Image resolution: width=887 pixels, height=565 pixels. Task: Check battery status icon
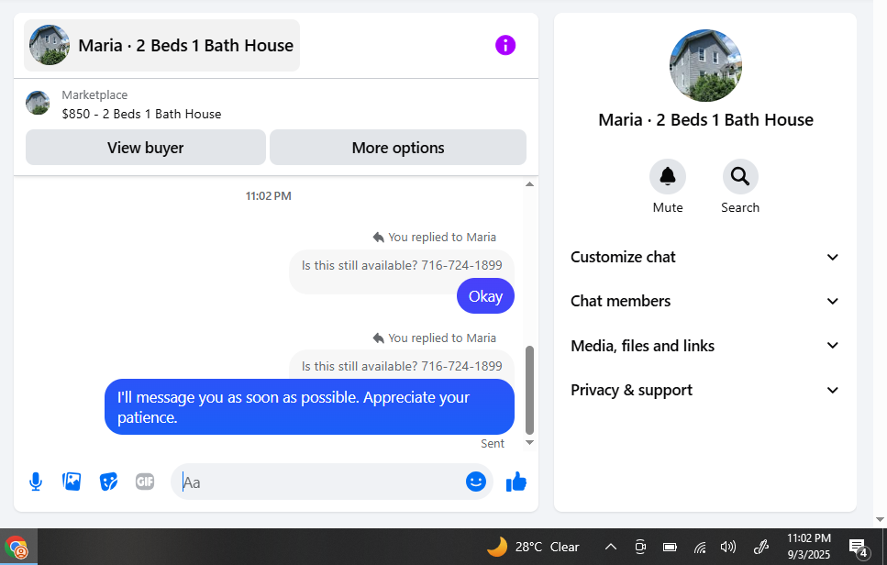tap(670, 547)
